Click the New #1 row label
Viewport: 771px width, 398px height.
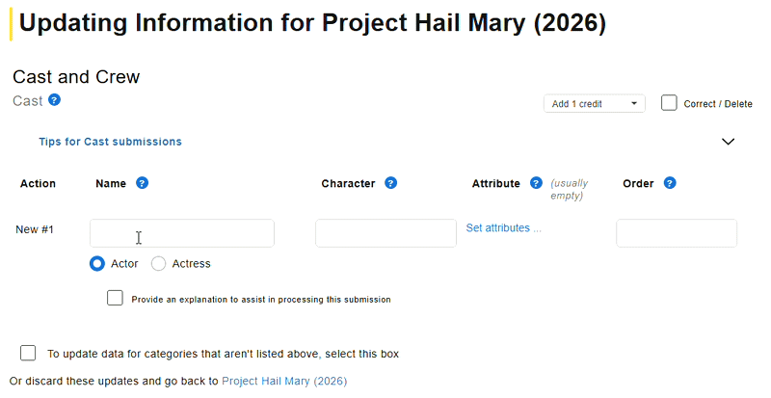(x=35, y=229)
